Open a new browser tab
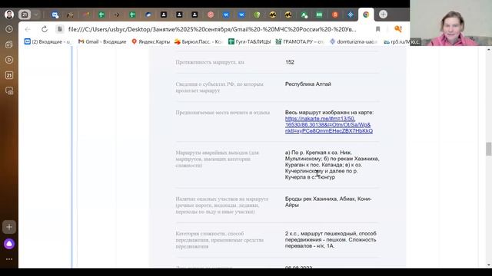 pyautogui.click(x=383, y=14)
